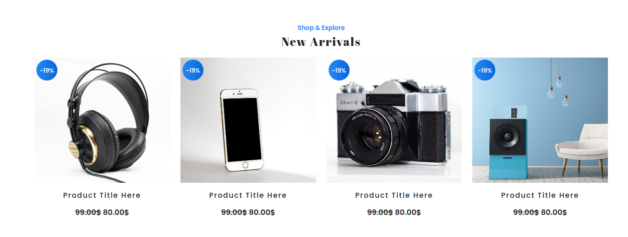This screenshot has height=237, width=628.
Task: Click the Shop & Explore link
Action: [321, 28]
